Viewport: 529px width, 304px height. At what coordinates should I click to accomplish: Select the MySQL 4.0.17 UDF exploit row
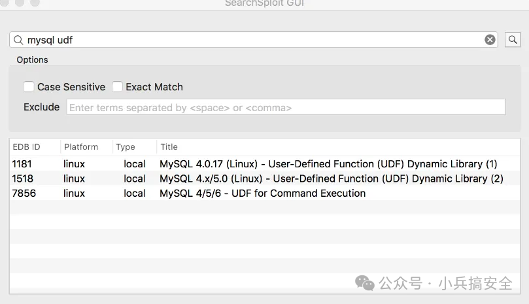coord(328,164)
